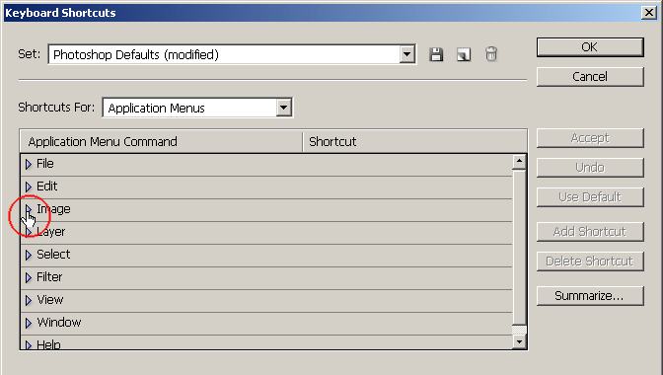Screen dimensions: 663x375
Task: Select the Layer row in command list
Action: tap(266, 233)
